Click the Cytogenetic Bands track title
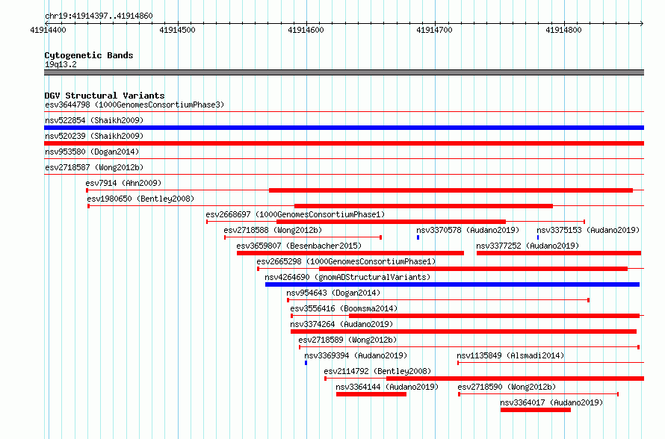This screenshot has width=665, height=439. tap(89, 55)
